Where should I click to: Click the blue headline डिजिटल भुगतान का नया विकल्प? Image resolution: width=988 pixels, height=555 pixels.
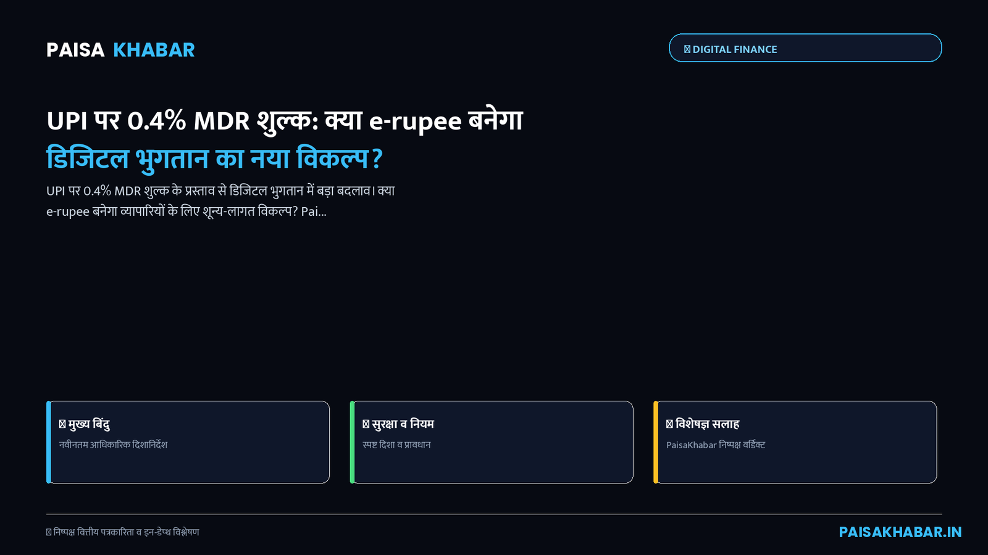click(214, 158)
